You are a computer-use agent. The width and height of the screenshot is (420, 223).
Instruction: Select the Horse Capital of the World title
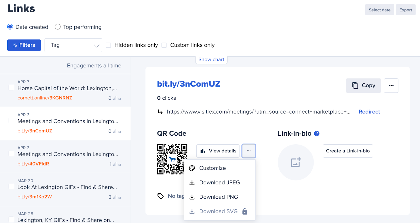[67, 88]
